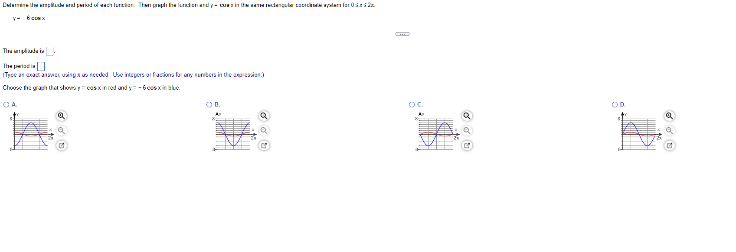This screenshot has height=252, width=736.
Task: Expand the ellipsis options control
Action: click(402, 33)
